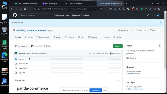The width and height of the screenshot is (167, 94).
Task: Click the GitHub octocat logo
Action: [15, 15]
